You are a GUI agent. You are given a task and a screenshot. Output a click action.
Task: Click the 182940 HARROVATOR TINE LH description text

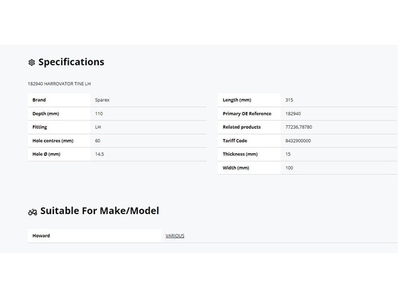tap(59, 83)
